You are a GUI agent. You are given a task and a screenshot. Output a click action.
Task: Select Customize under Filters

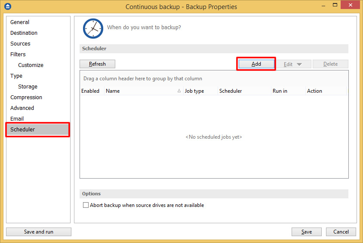point(31,65)
